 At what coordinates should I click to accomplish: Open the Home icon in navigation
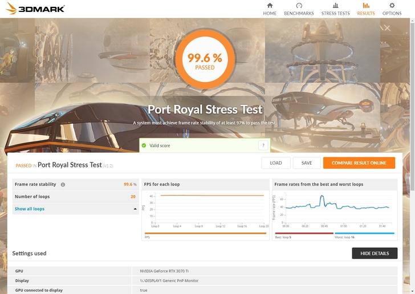270,5
